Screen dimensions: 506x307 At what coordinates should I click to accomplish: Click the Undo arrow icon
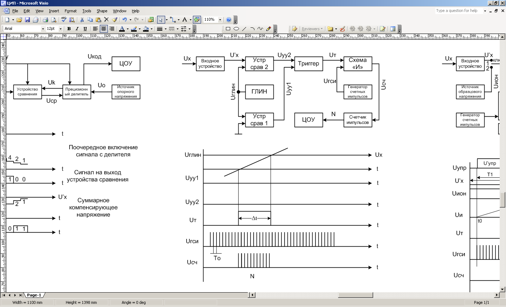[x=124, y=20]
